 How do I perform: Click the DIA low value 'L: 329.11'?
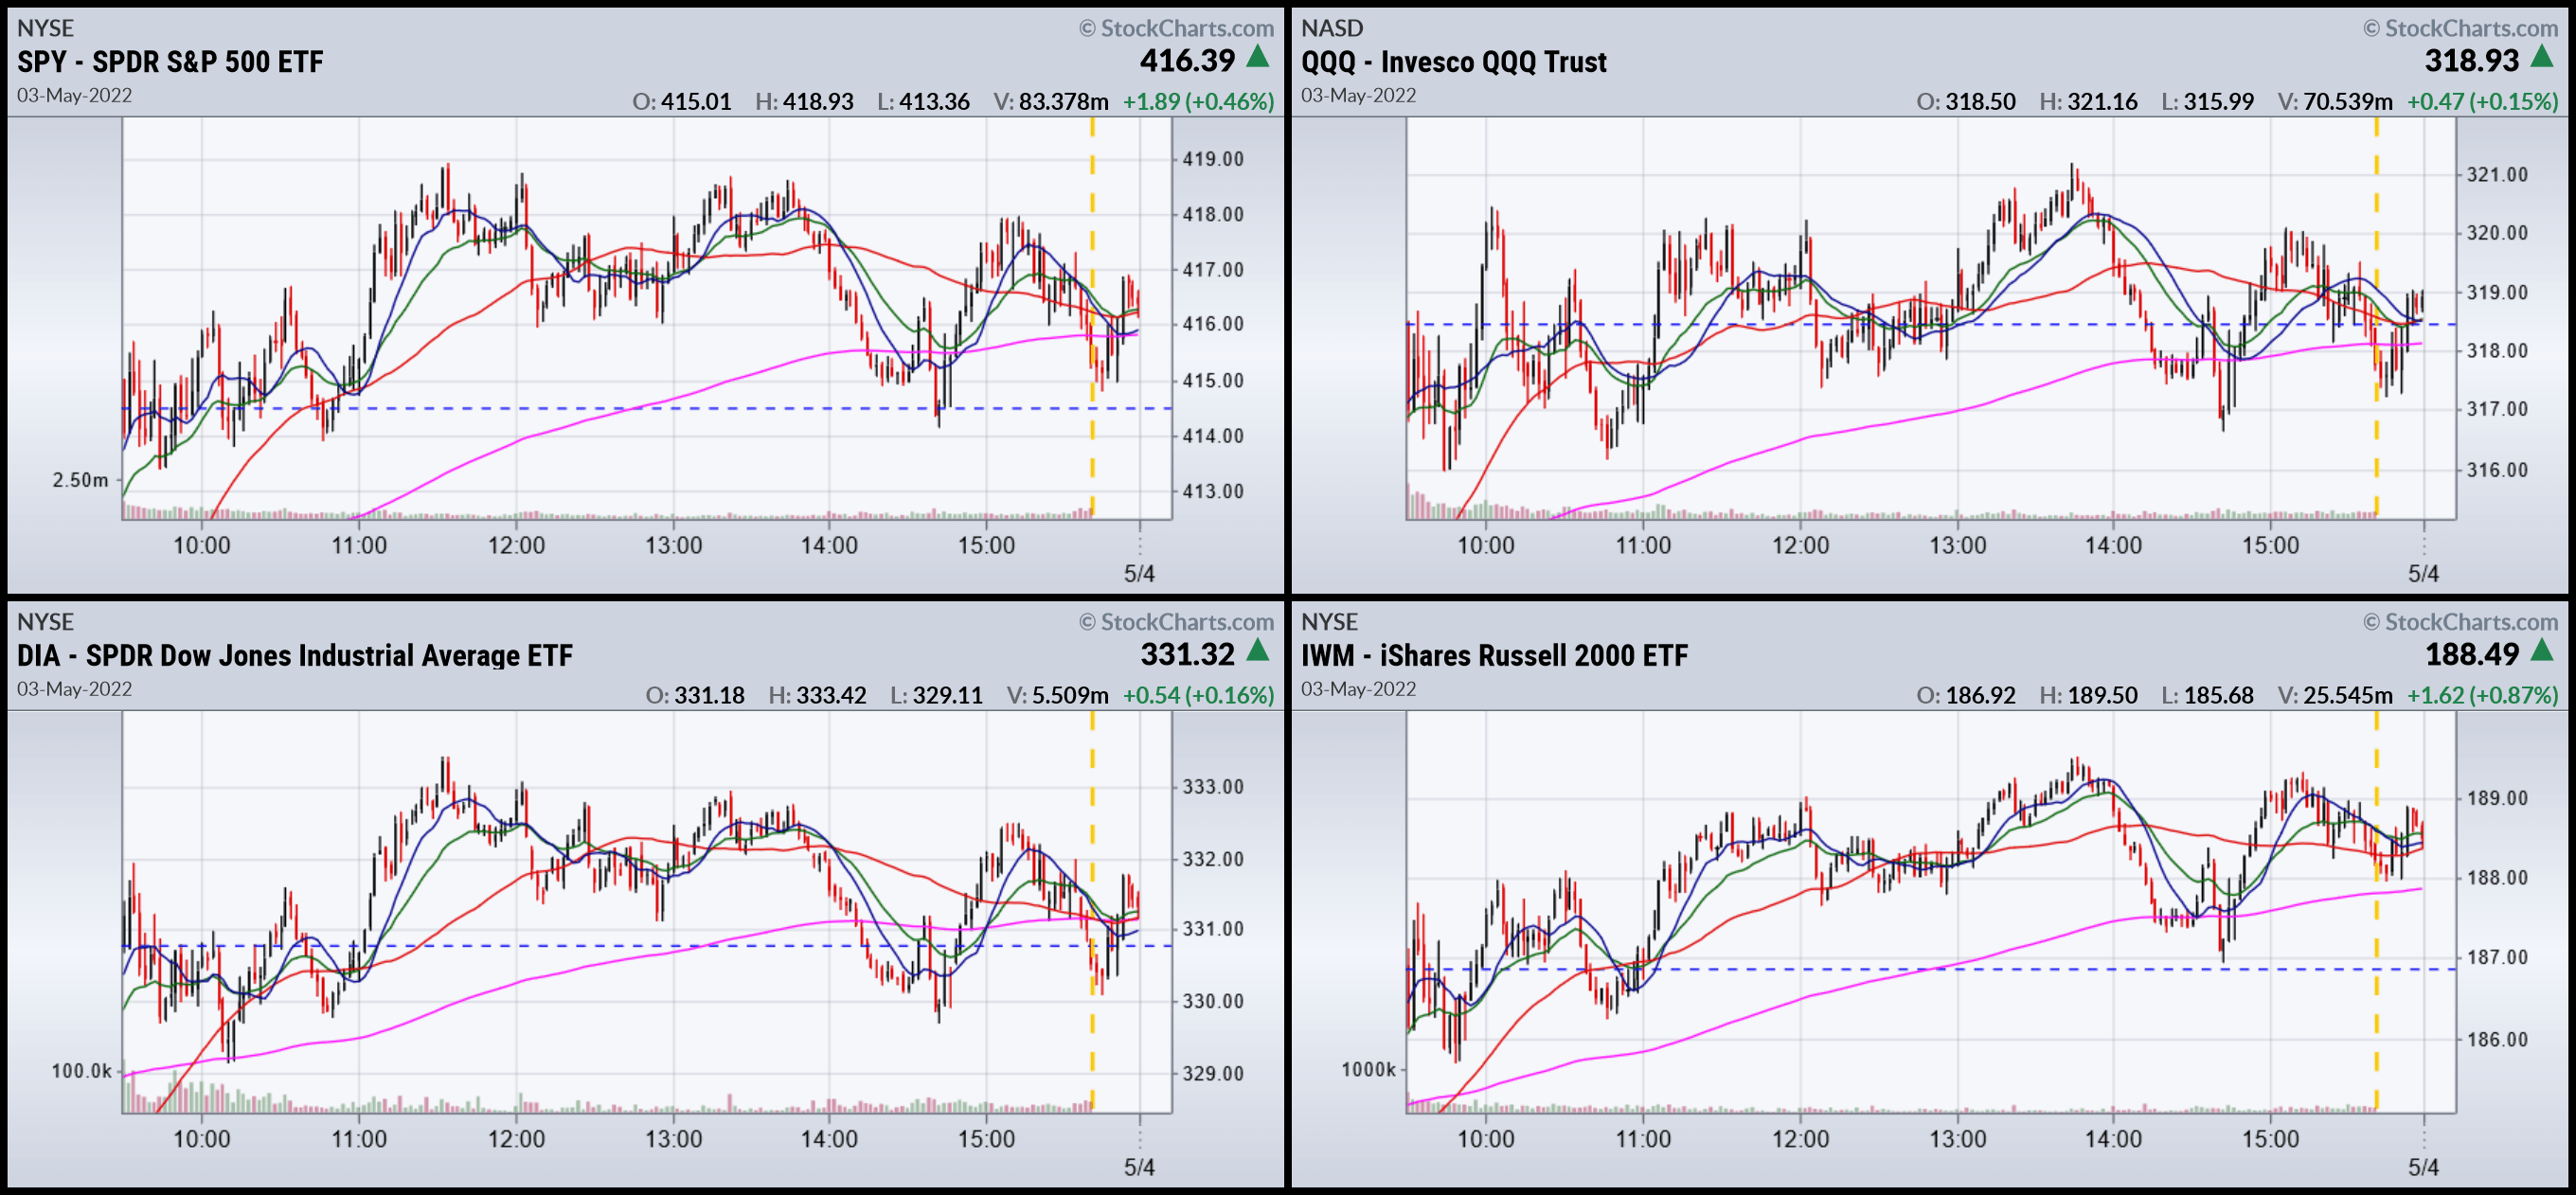(x=936, y=694)
